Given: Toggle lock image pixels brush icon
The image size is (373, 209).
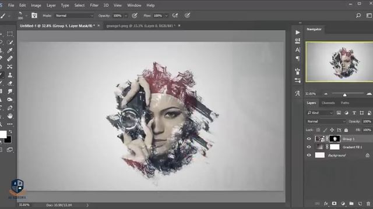Looking at the screenshot, I should coord(325,130).
